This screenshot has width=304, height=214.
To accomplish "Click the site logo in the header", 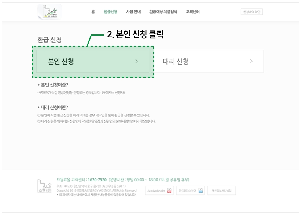I will (50, 12).
